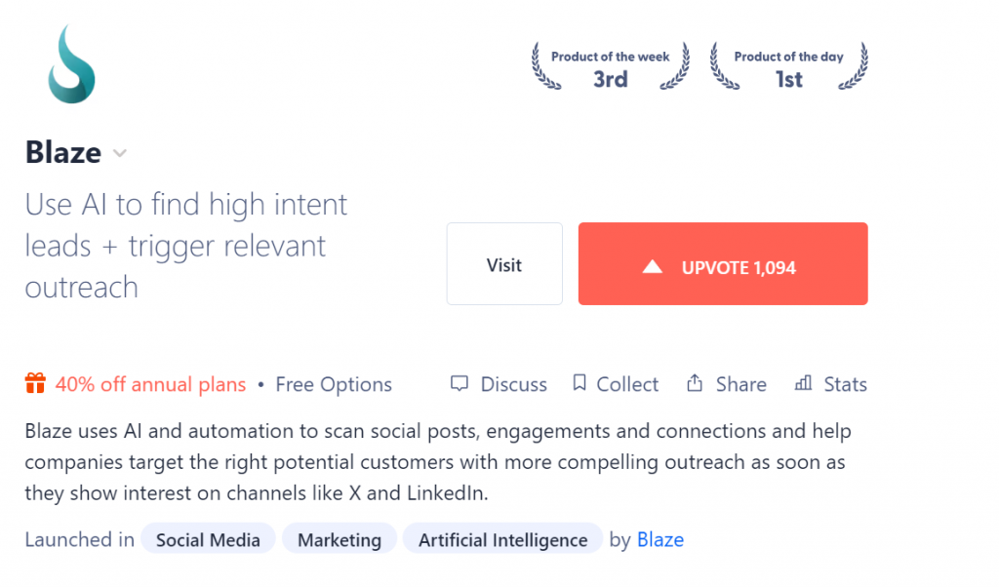
Task: Click the upvote triangle icon
Action: (x=652, y=267)
